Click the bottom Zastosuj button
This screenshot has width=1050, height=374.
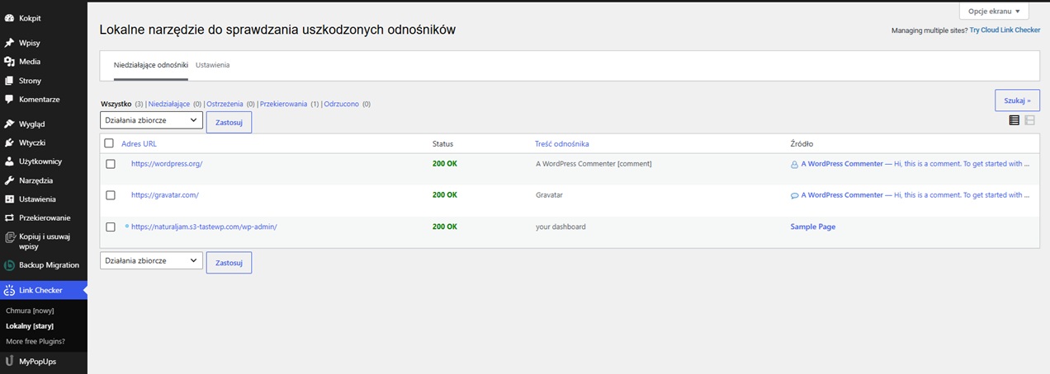pyautogui.click(x=229, y=262)
